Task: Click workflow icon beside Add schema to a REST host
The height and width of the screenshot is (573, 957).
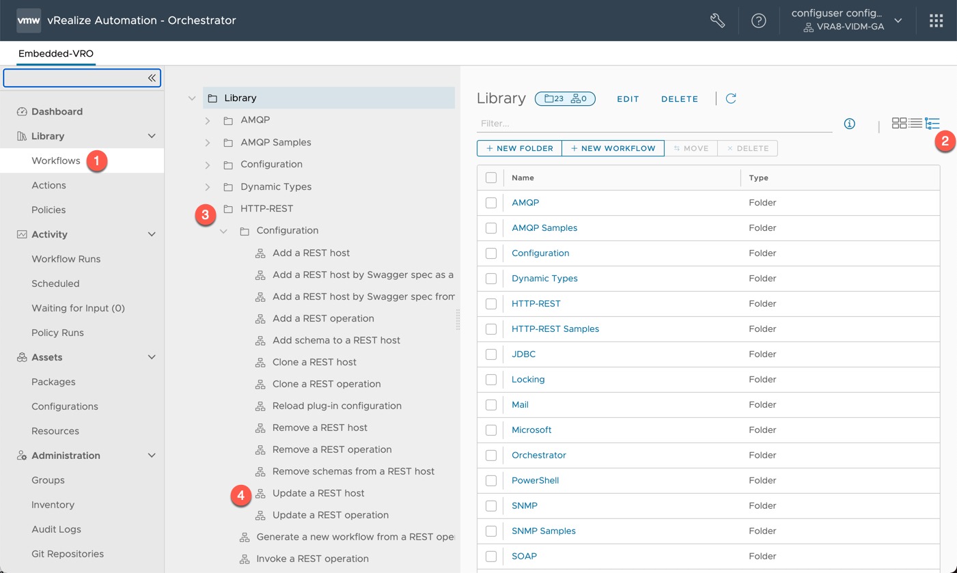Action: pos(260,340)
